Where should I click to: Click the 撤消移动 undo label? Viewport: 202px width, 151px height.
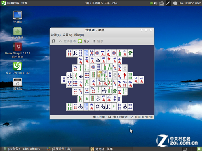coord(69,41)
